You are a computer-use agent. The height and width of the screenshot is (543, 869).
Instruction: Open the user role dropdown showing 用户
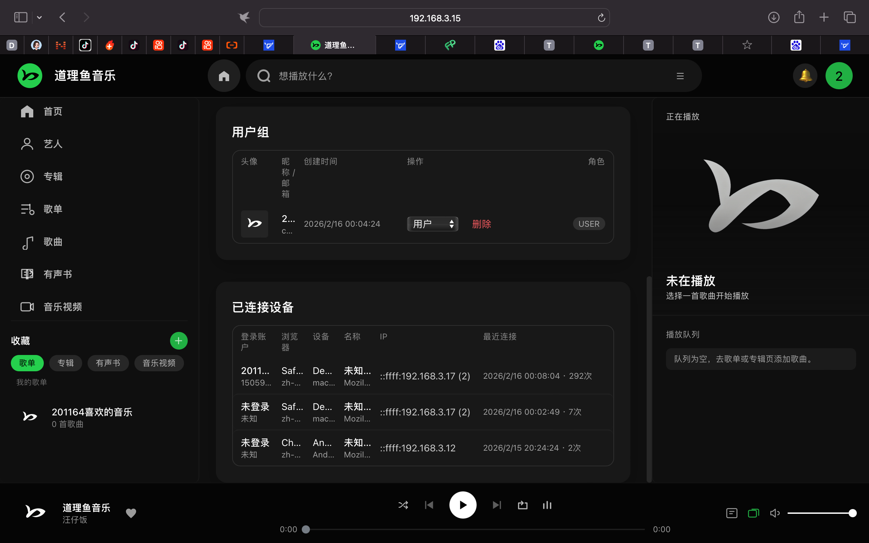pyautogui.click(x=432, y=224)
